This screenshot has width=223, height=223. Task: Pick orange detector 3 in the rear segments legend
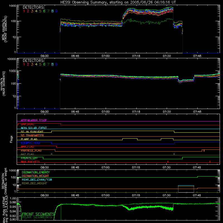coord(32,64)
